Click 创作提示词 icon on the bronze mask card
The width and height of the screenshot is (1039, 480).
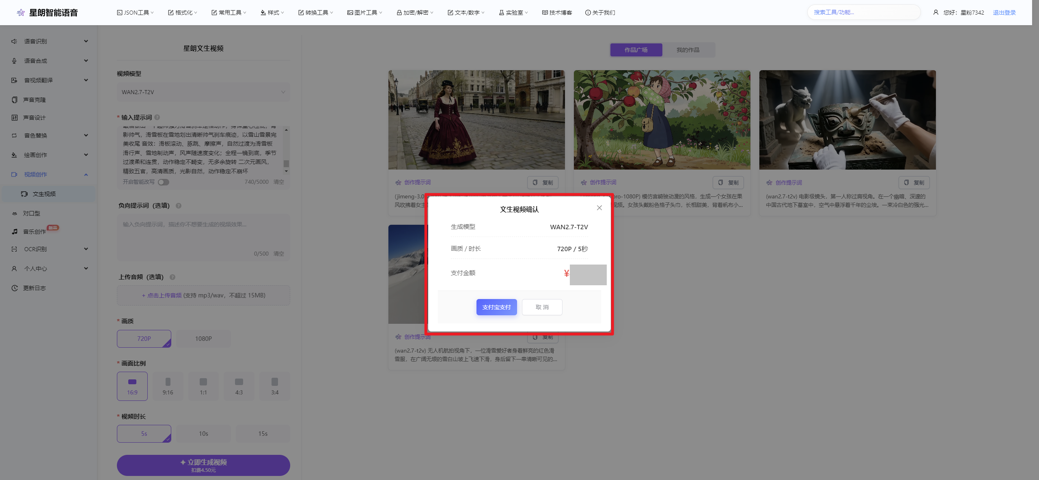[769, 183]
